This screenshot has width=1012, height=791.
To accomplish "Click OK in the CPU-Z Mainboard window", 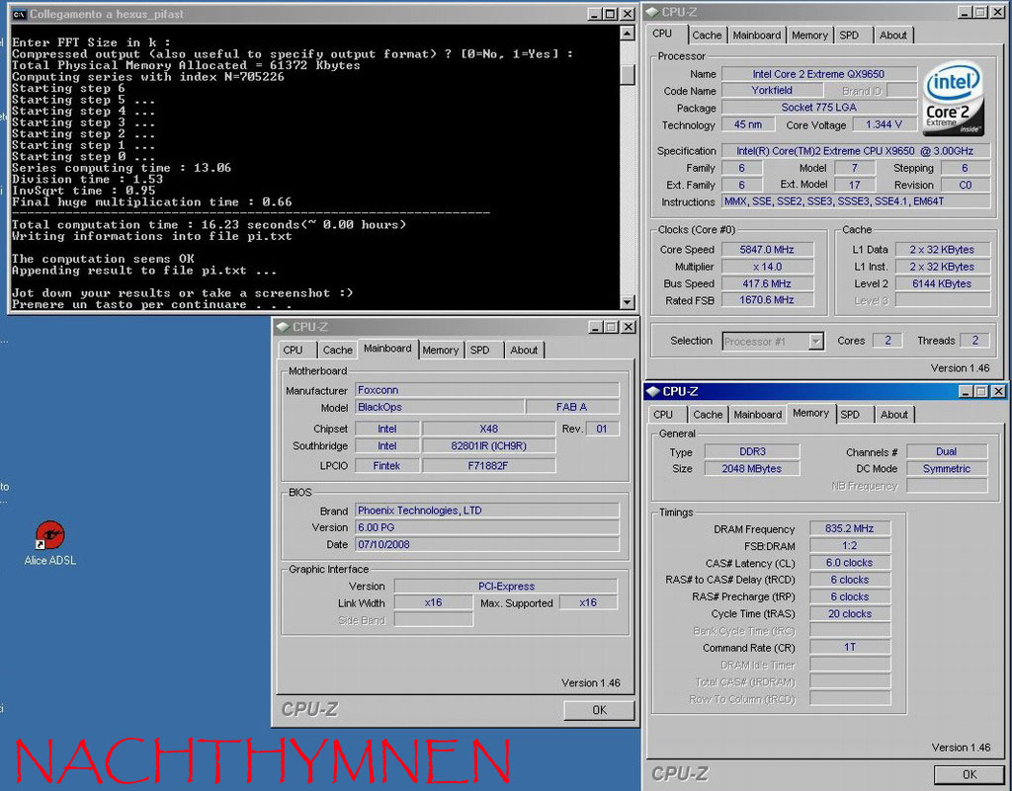I will click(599, 710).
